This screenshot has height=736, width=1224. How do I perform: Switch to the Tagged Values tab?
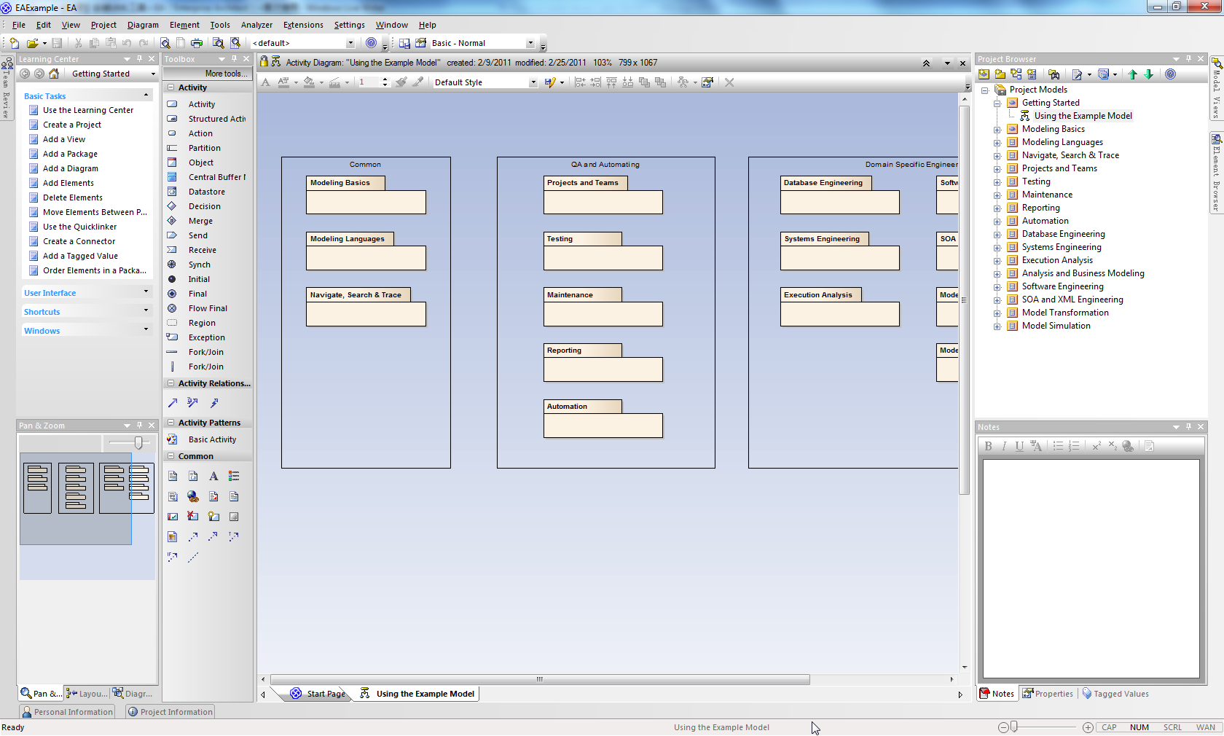coord(1115,694)
